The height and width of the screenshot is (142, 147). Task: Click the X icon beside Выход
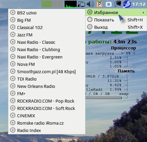click(x=90, y=27)
